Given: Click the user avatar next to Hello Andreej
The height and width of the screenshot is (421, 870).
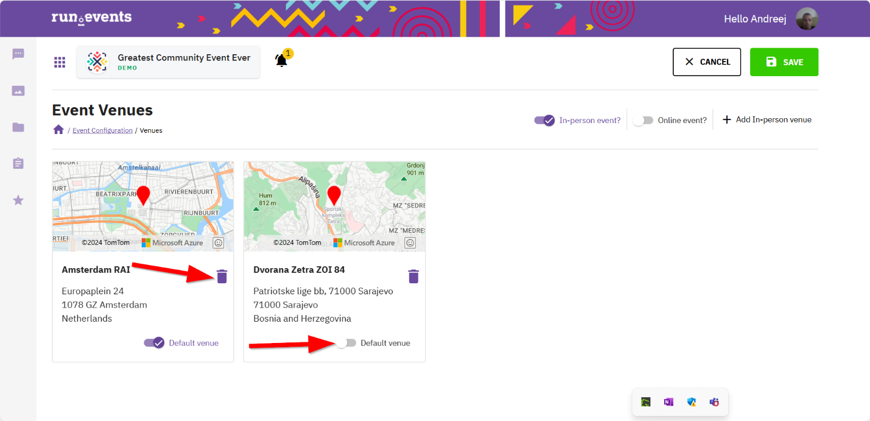Looking at the screenshot, I should (x=807, y=19).
